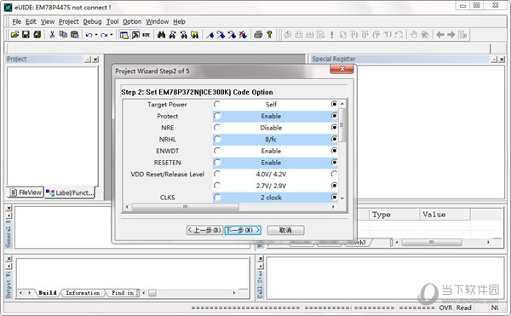This screenshot has width=511, height=316.
Task: Toggle the Output window view icon
Action: (x=135, y=35)
